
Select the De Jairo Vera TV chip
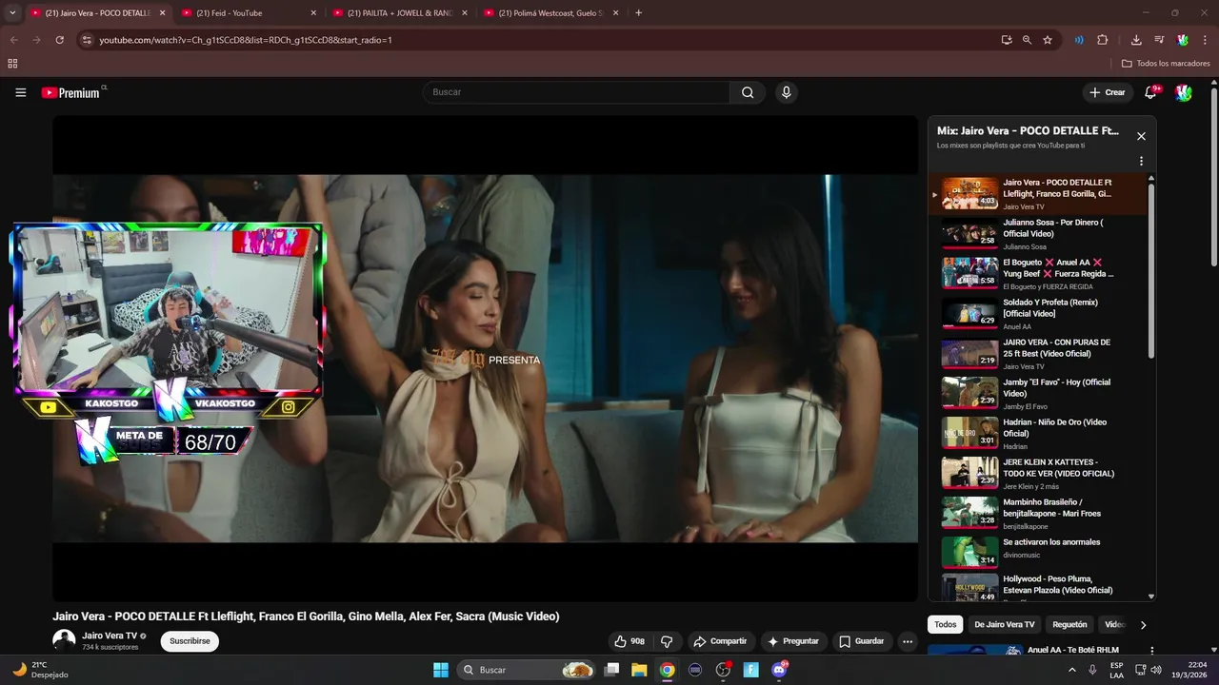1004,625
